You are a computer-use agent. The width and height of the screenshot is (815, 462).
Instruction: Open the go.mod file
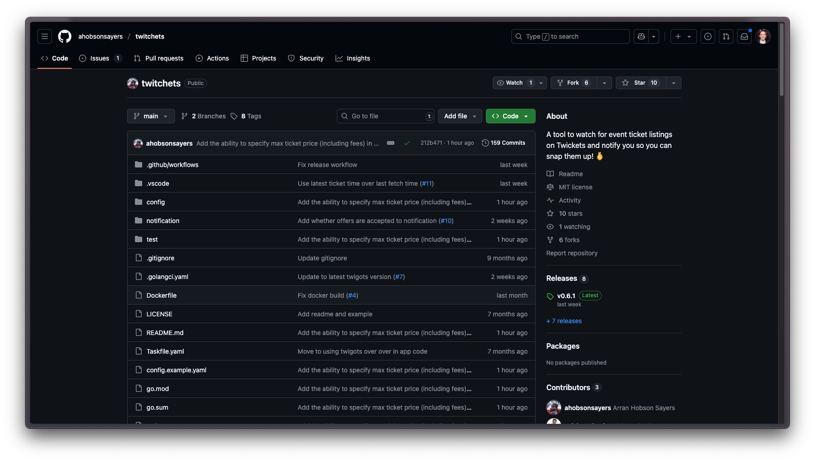[x=158, y=389]
